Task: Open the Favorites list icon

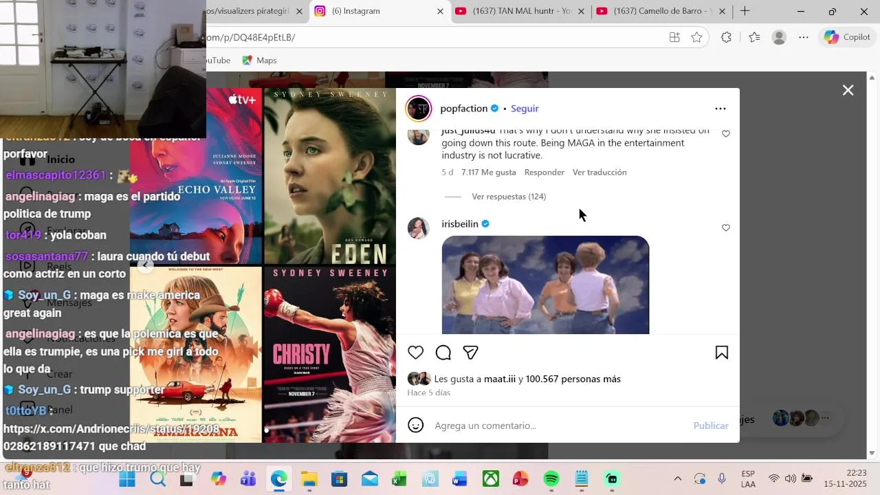Action: tap(754, 37)
